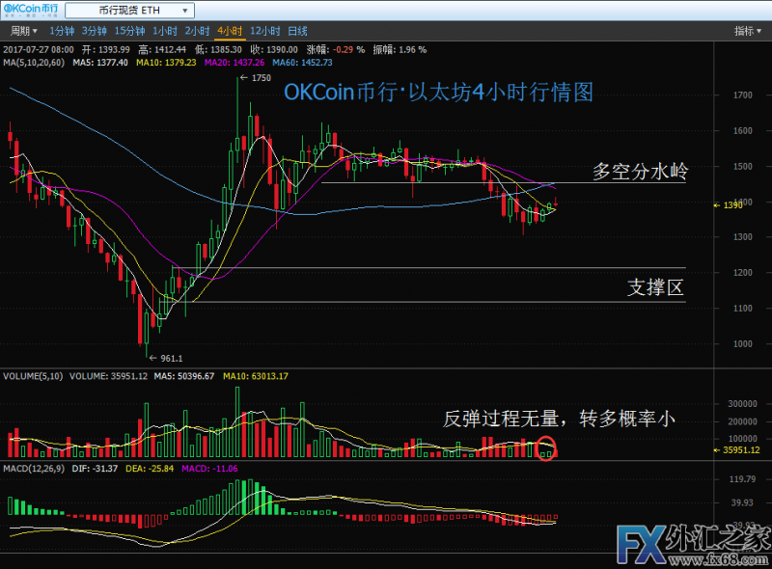Click the MA5: 1377.40 value
The image size is (772, 569).
(x=100, y=63)
